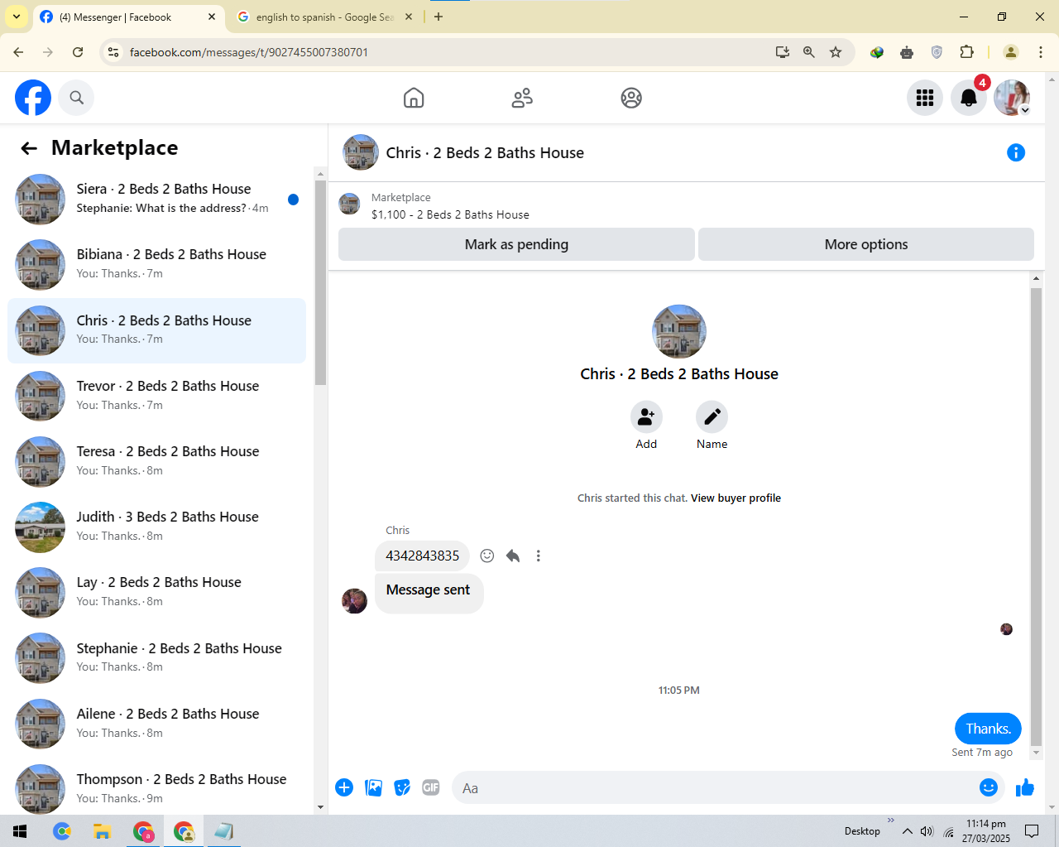Open Siera conversation
1059x847 pixels.
(x=157, y=199)
